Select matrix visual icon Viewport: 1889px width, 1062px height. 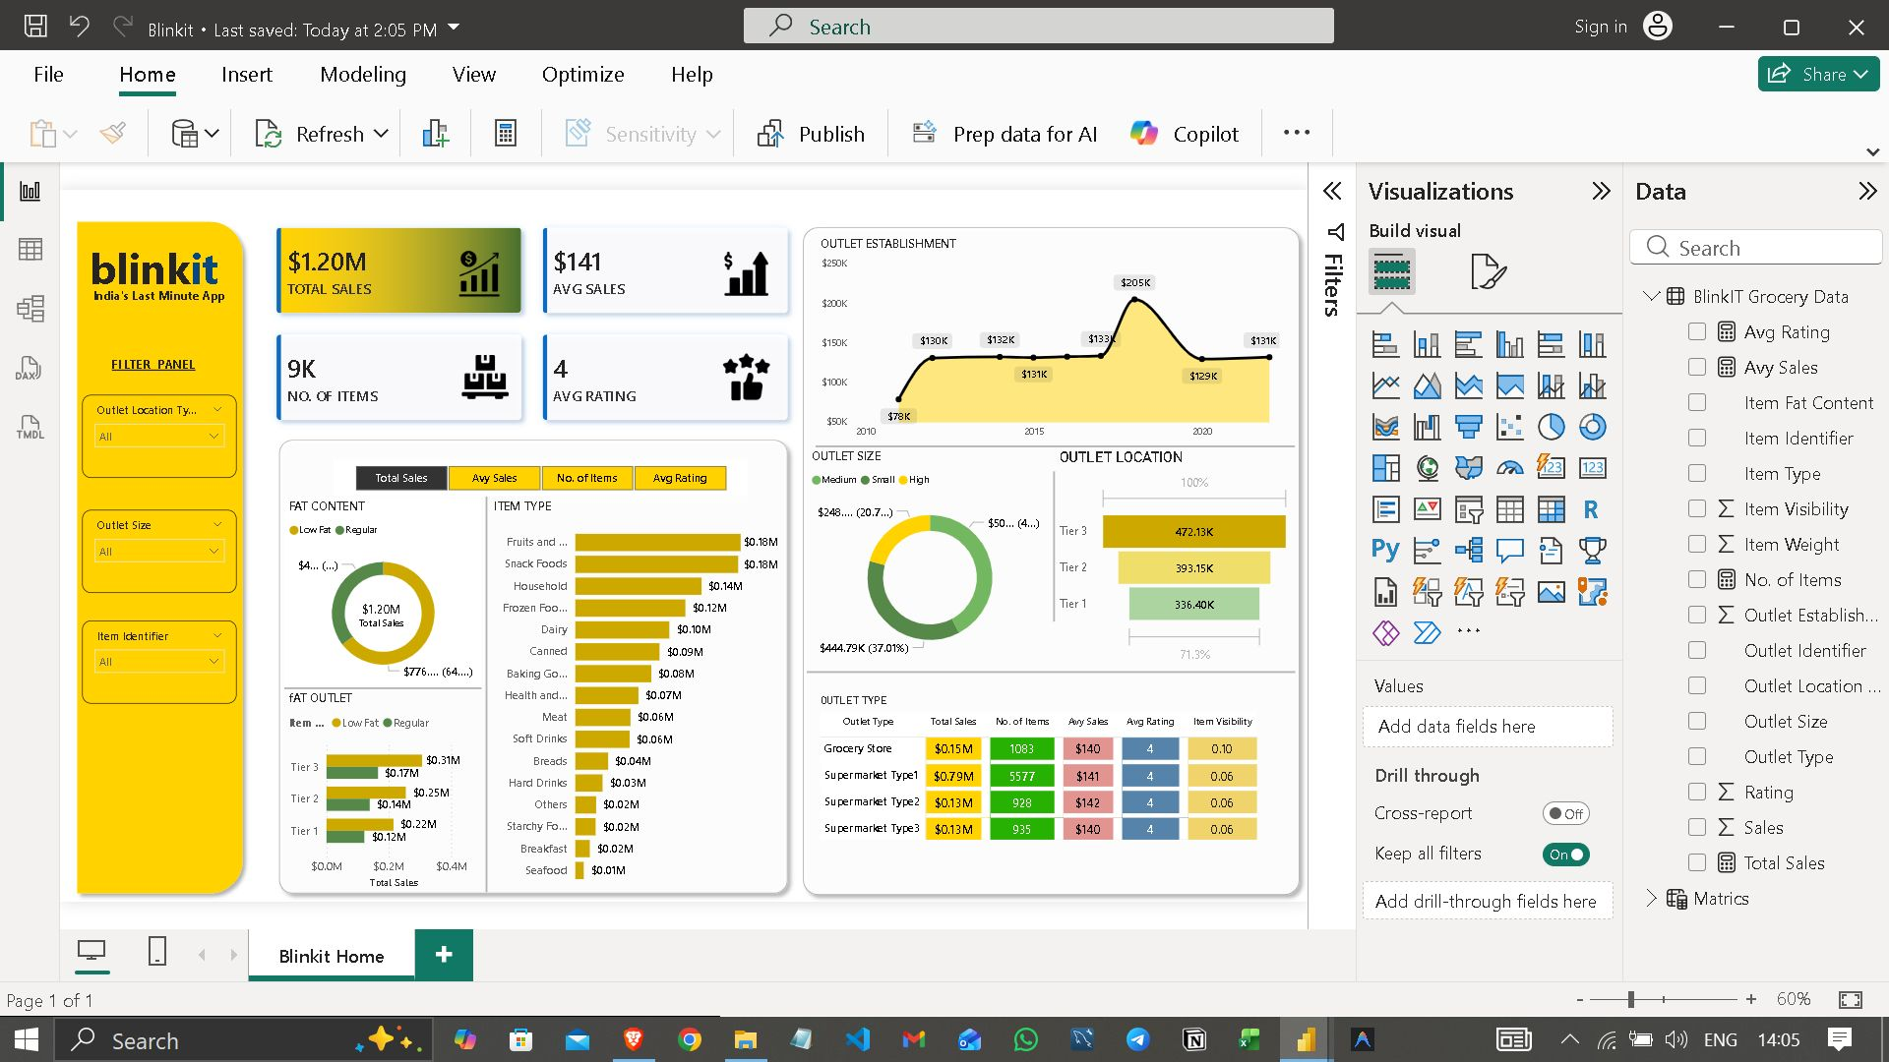(x=1551, y=509)
